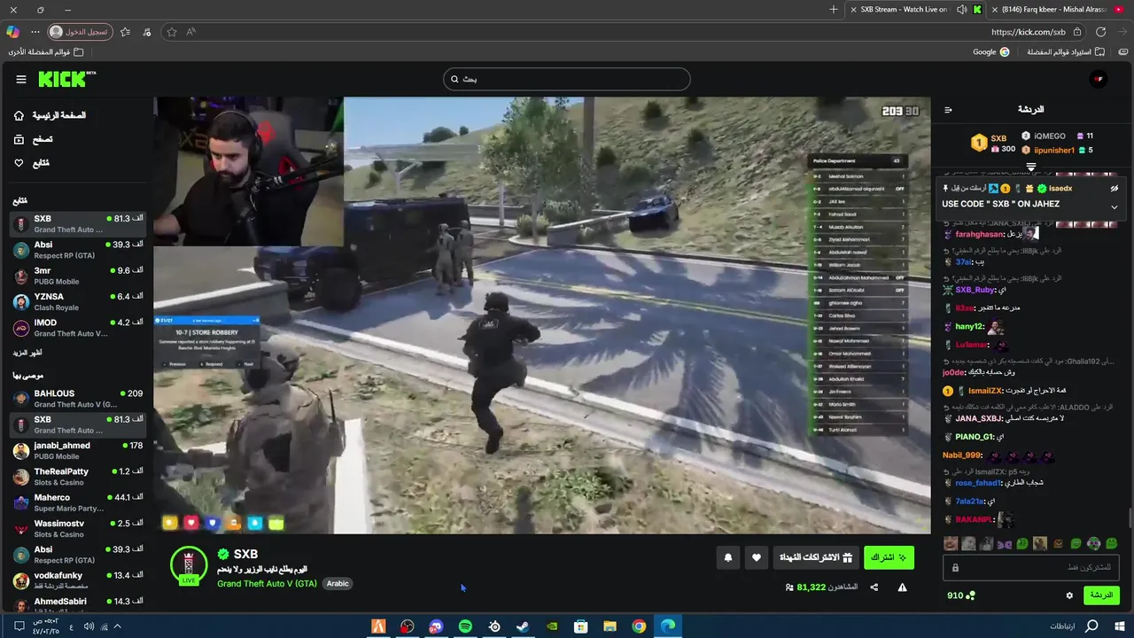This screenshot has width=1134, height=638.
Task: Open AhmedSabiri channel in sidebar
Action: point(78,603)
